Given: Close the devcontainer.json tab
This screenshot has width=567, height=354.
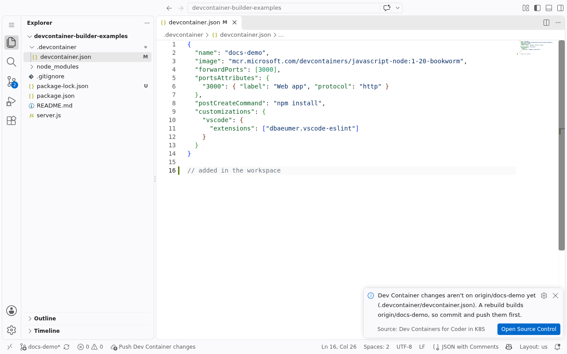Looking at the screenshot, I should [235, 23].
